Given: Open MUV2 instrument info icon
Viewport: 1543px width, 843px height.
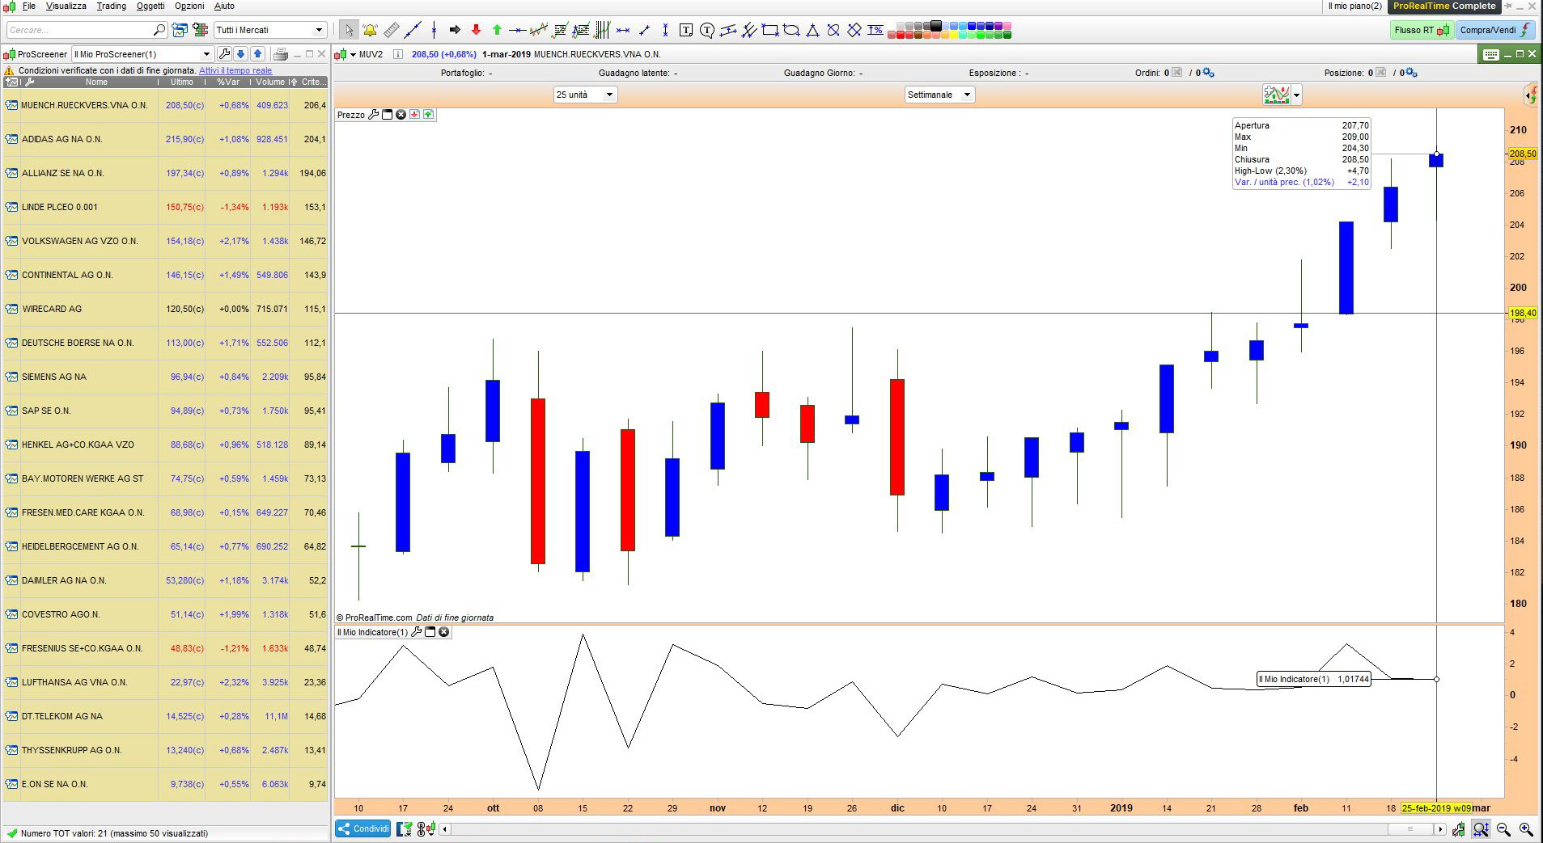Looking at the screenshot, I should pyautogui.click(x=397, y=54).
